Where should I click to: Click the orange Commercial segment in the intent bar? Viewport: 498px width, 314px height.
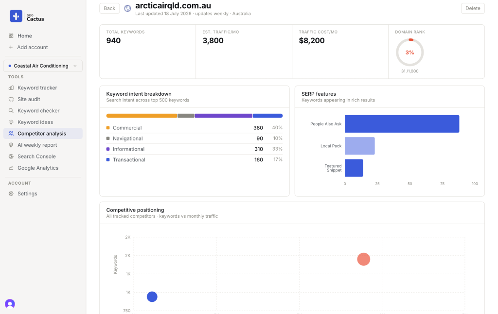pyautogui.click(x=142, y=116)
